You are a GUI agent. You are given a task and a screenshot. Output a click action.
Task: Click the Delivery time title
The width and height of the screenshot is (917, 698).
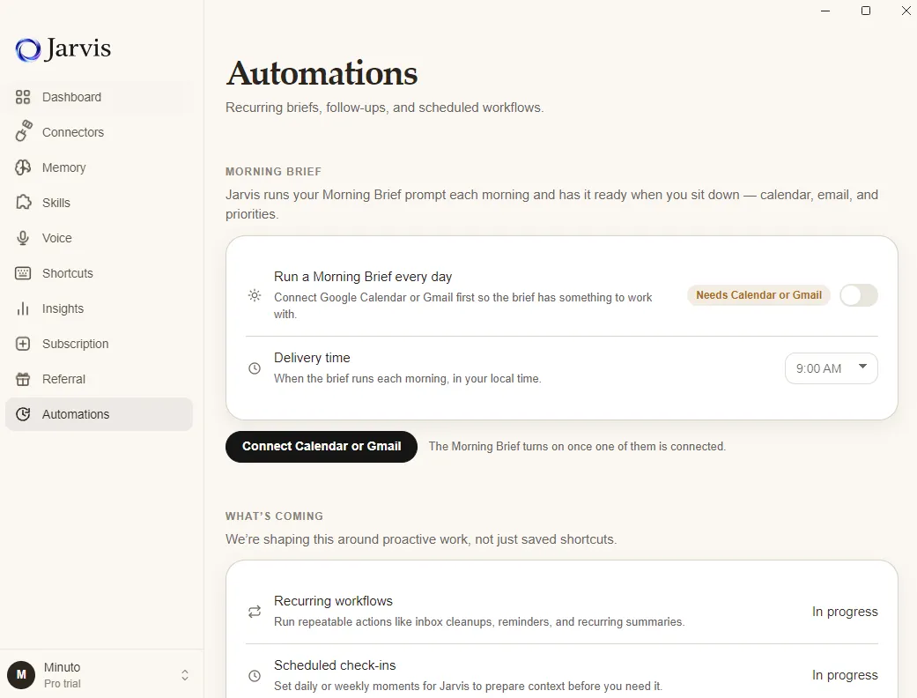(x=313, y=358)
